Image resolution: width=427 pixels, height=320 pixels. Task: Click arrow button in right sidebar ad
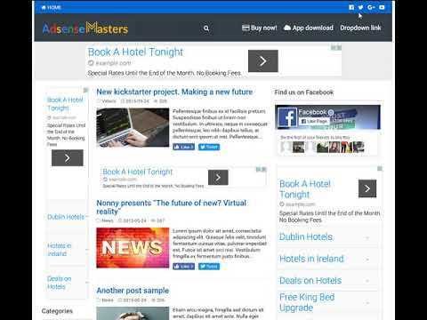(367, 188)
